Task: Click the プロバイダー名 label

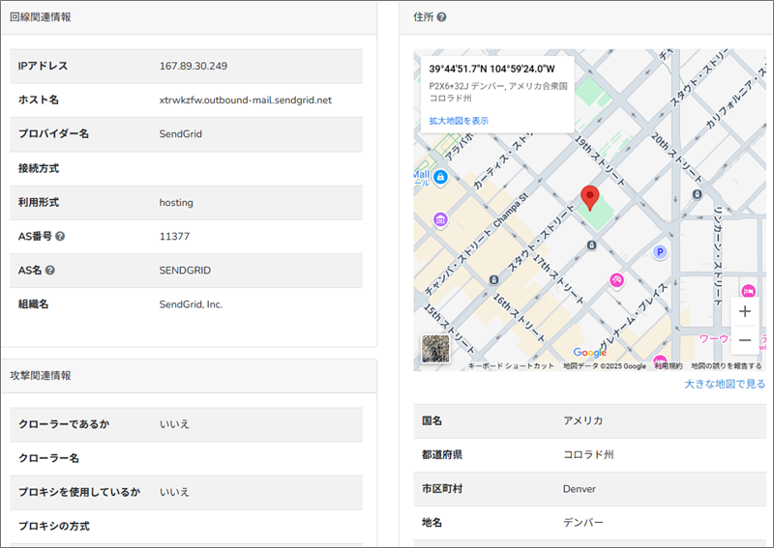Action: point(53,134)
